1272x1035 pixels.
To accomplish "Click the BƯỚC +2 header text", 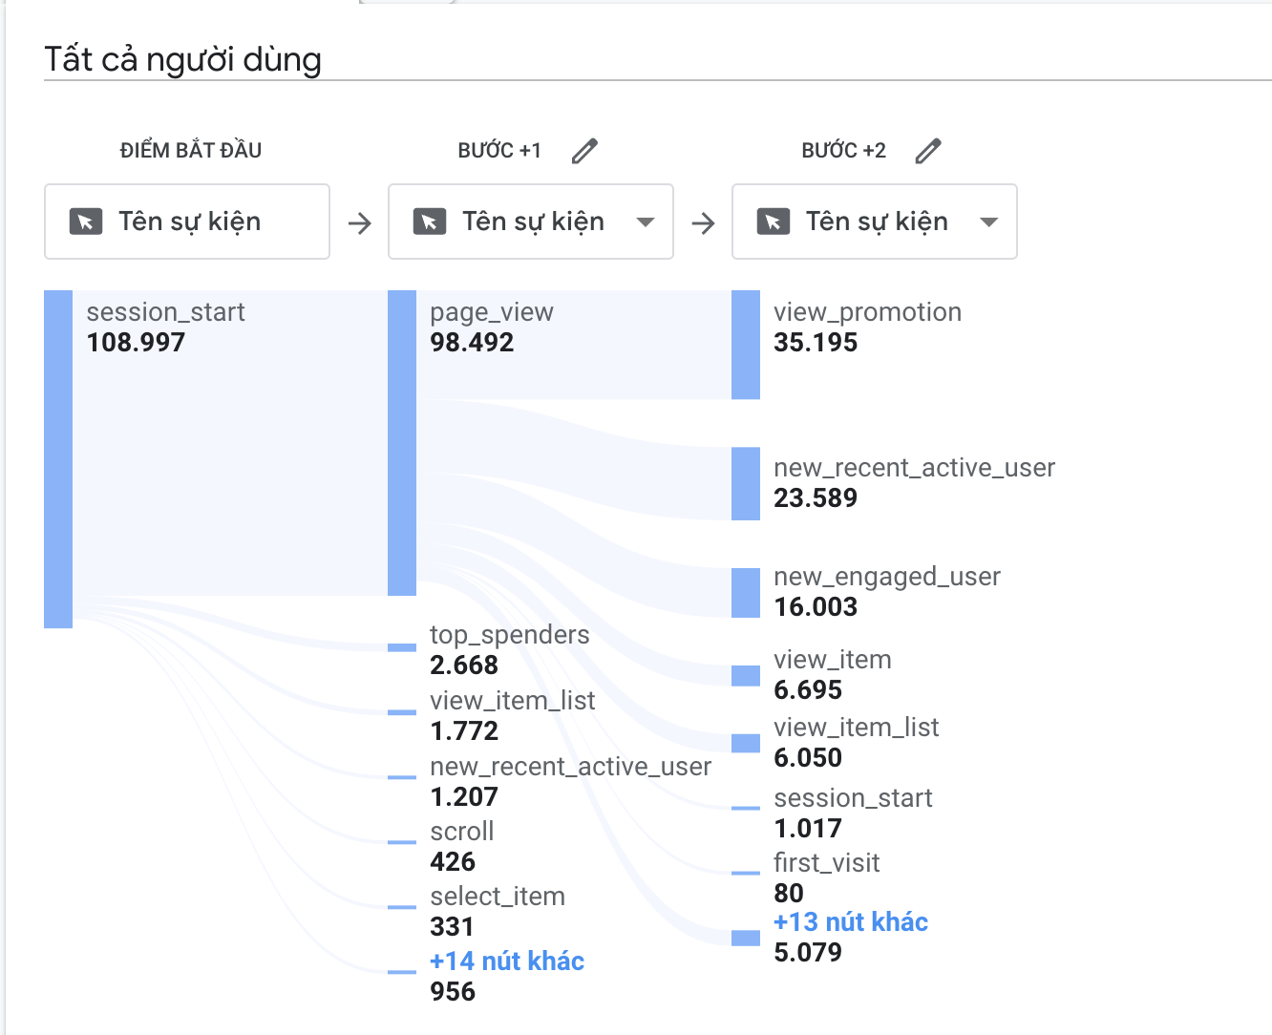I will tap(844, 151).
